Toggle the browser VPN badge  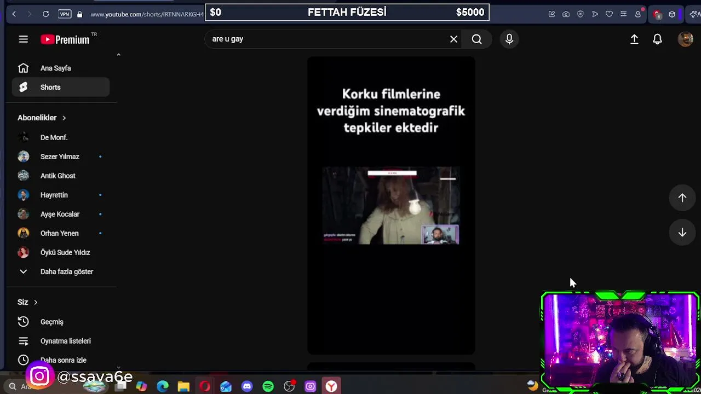[x=65, y=14]
